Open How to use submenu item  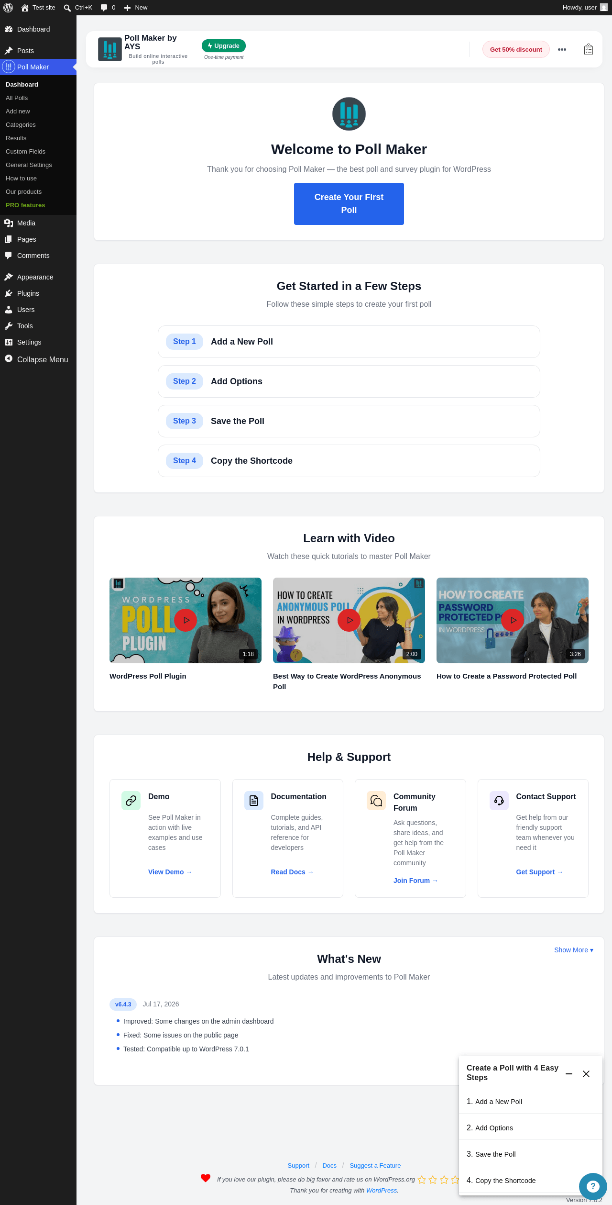[38, 179]
